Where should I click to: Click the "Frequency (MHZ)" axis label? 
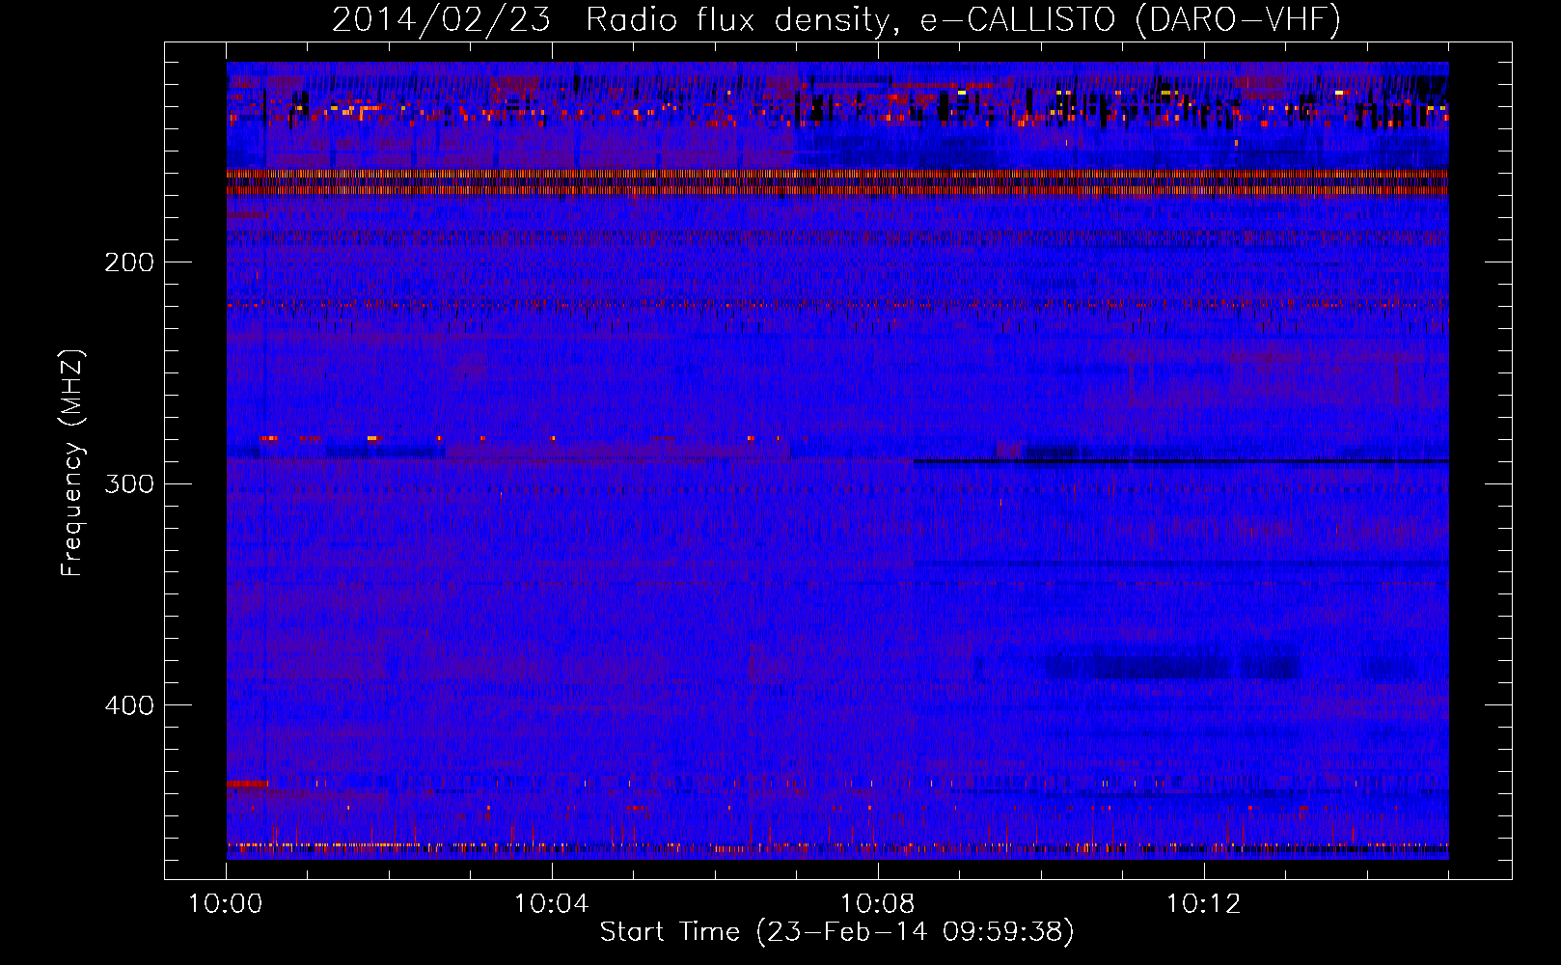coord(72,463)
